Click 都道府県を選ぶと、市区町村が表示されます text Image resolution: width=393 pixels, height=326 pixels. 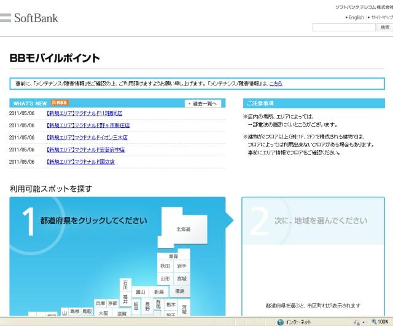point(313,306)
